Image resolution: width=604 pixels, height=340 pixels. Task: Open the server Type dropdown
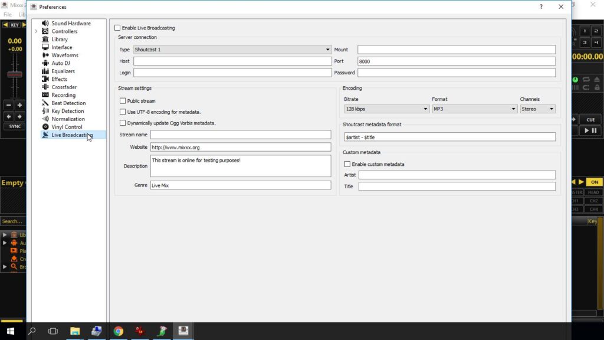point(232,50)
